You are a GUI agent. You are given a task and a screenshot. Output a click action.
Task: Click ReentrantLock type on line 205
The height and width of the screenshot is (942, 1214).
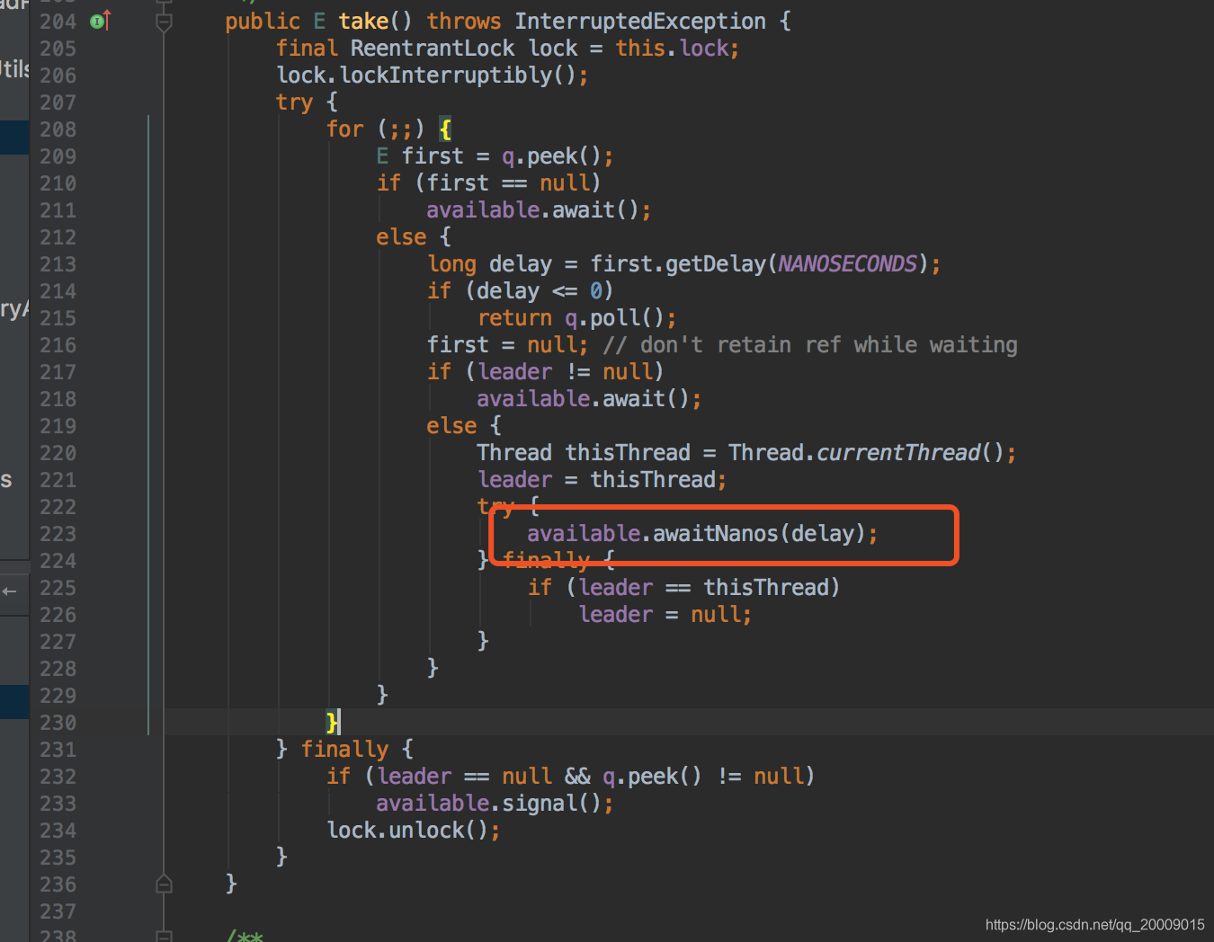(x=433, y=48)
